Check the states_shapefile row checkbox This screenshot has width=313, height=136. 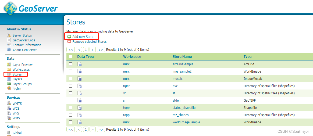click(x=70, y=108)
